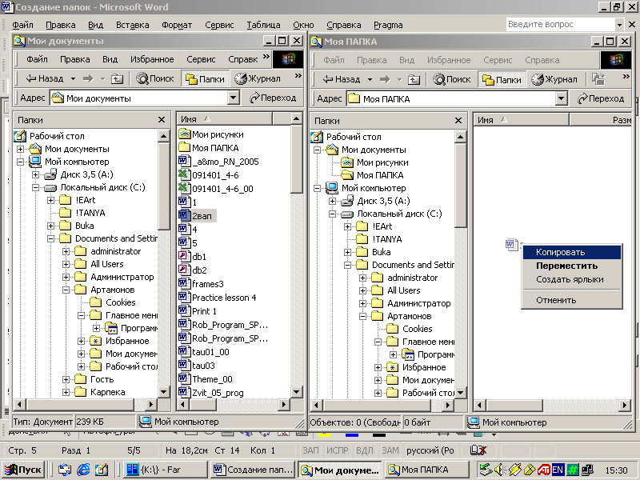This screenshot has height=480, width=640.
Task: Open address dropdown in Моя ПАПКА window
Action: click(562, 98)
